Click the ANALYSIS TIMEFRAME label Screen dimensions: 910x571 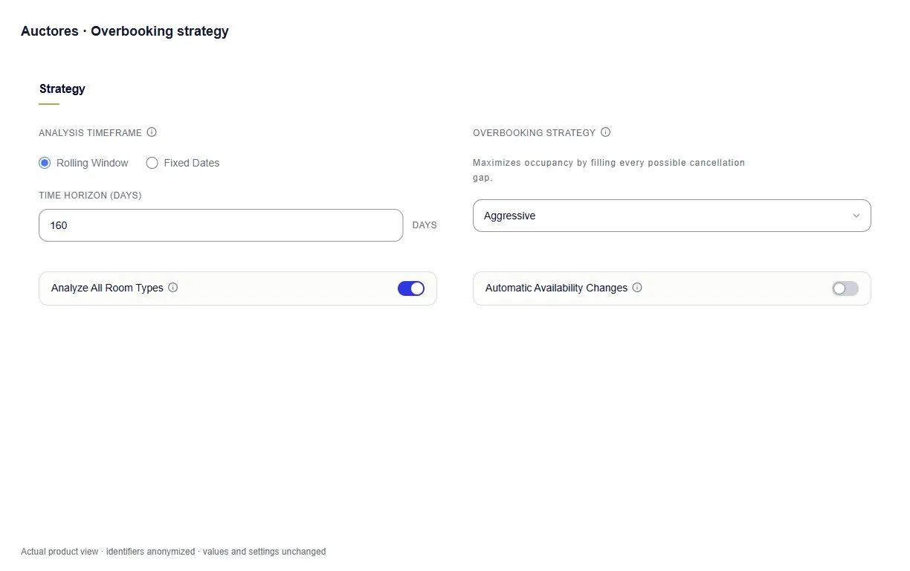tap(90, 132)
